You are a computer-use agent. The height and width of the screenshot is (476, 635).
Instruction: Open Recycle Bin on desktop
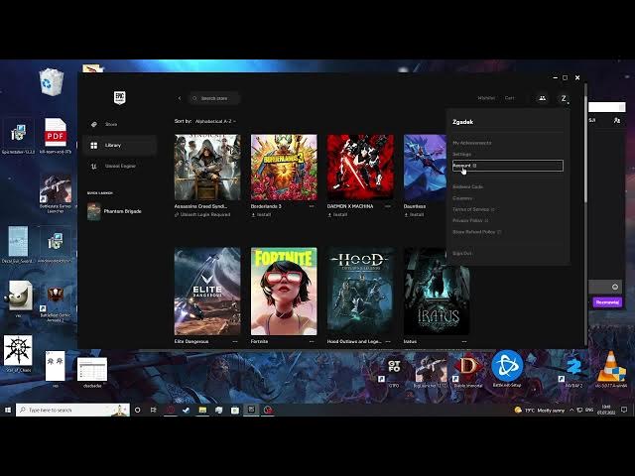click(52, 82)
